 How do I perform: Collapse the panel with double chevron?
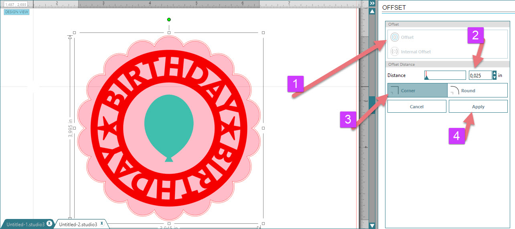coord(372,3)
